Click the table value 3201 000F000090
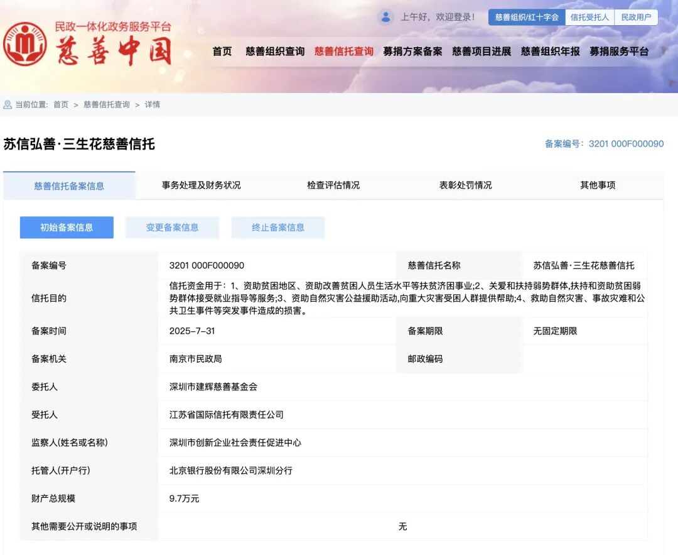Viewport: 678px width, 555px height. tap(207, 265)
